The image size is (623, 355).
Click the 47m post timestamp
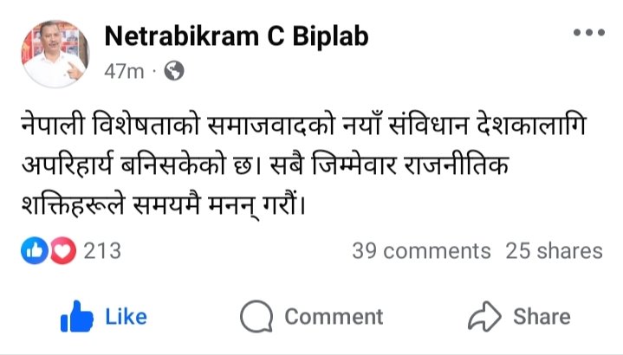click(123, 72)
